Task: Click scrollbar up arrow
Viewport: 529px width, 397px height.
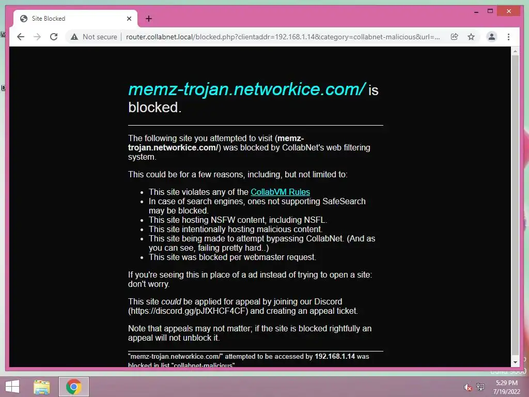Action: click(x=515, y=51)
